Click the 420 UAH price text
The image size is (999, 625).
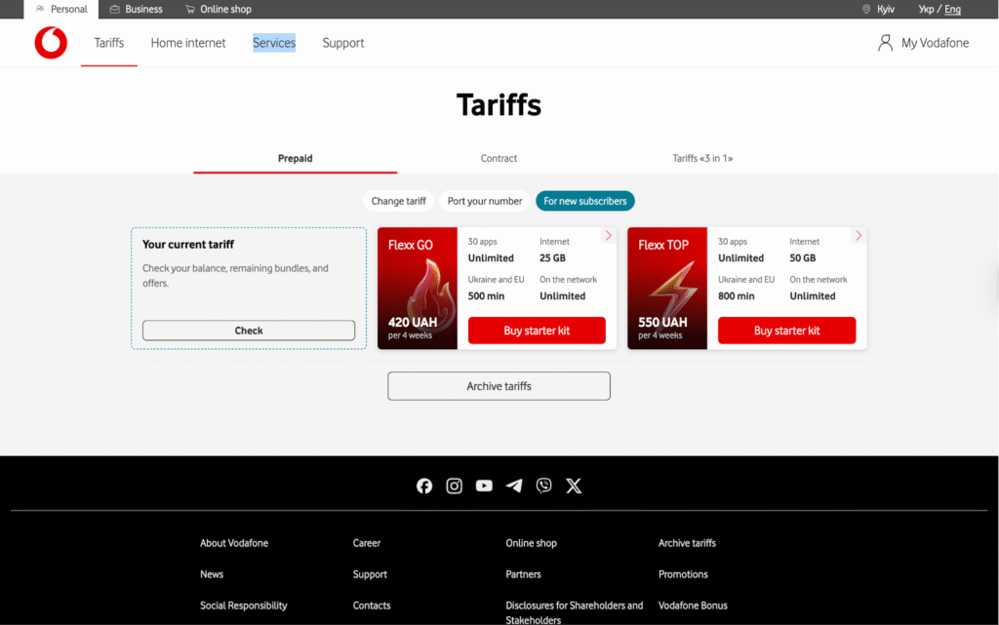413,322
